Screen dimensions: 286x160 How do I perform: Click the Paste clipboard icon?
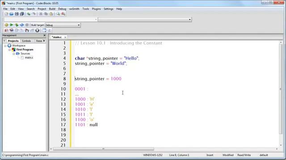[x=51, y=14]
